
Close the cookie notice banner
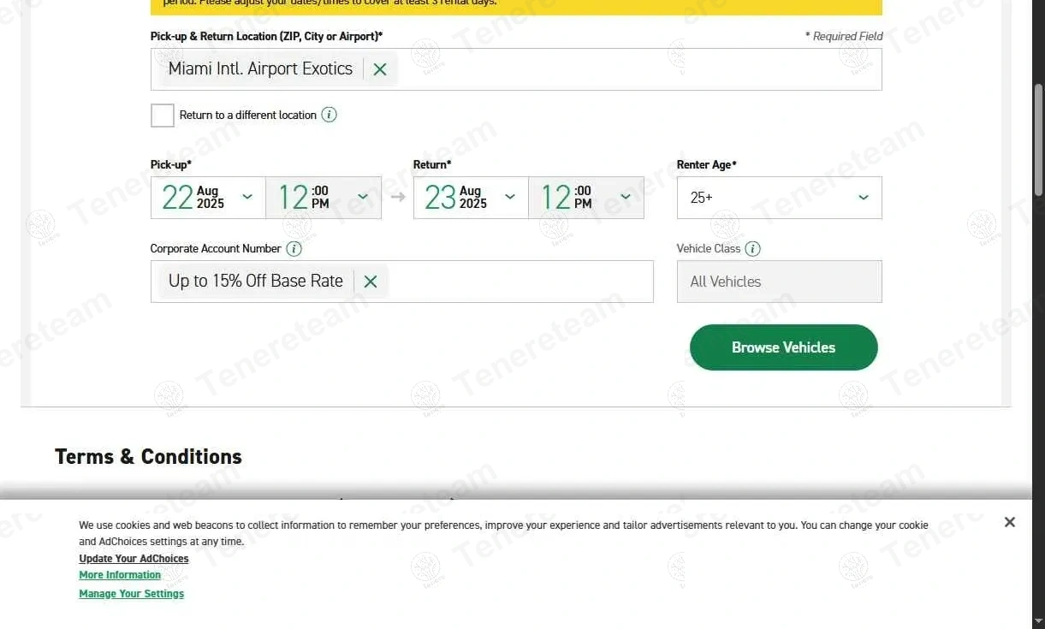pos(1009,522)
